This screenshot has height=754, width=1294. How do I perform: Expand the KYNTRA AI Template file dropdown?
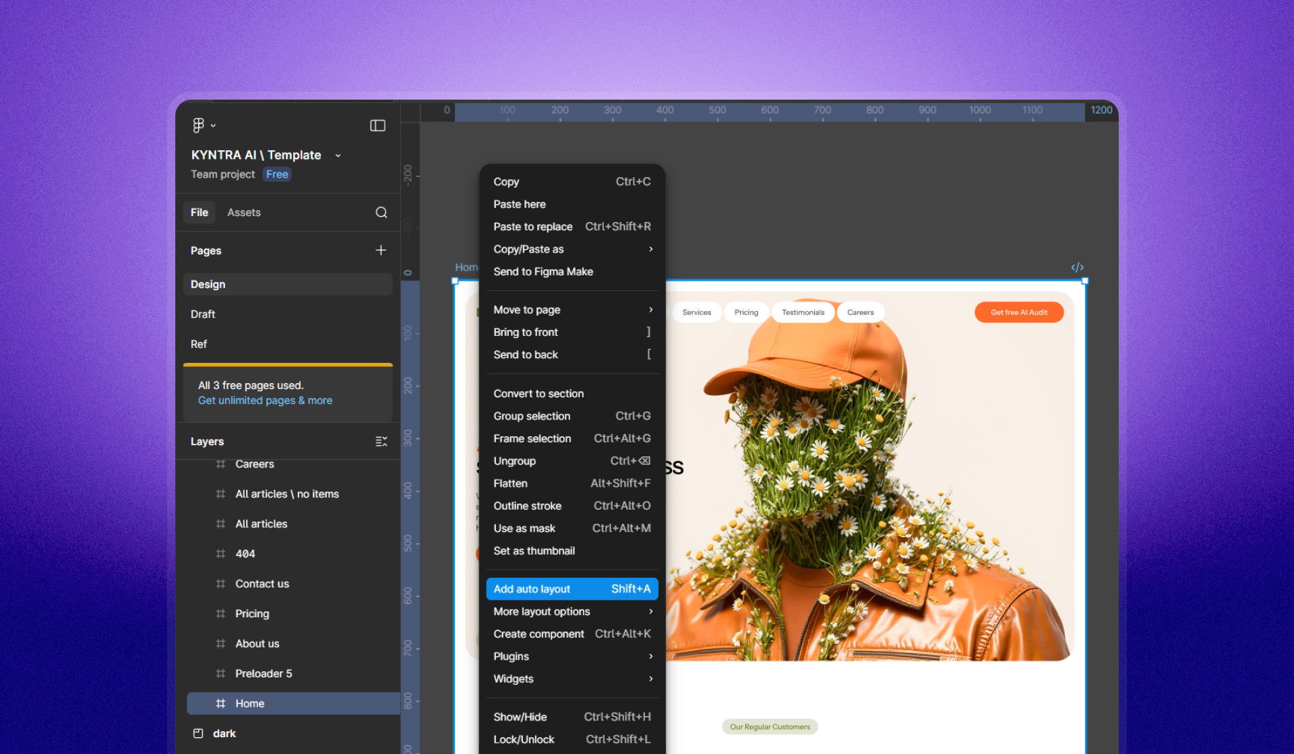coord(338,156)
